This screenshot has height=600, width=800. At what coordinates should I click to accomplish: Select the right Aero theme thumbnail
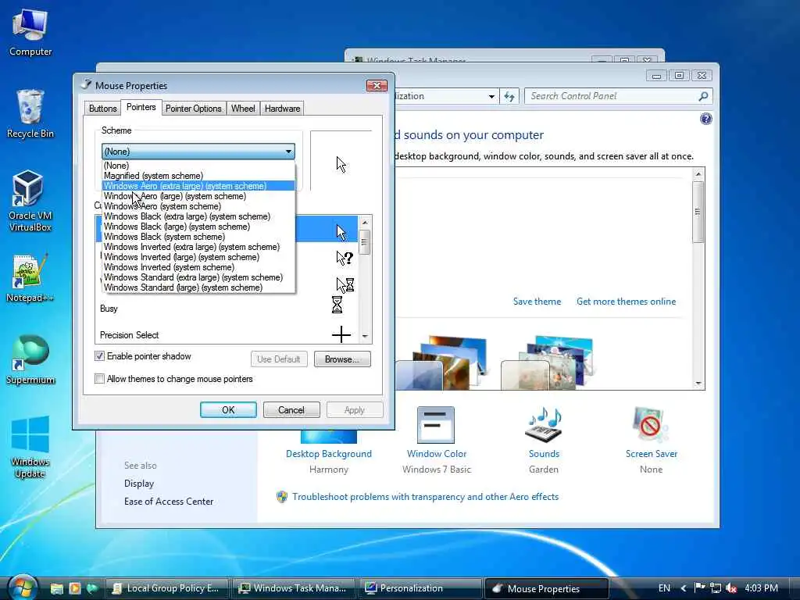(548, 362)
